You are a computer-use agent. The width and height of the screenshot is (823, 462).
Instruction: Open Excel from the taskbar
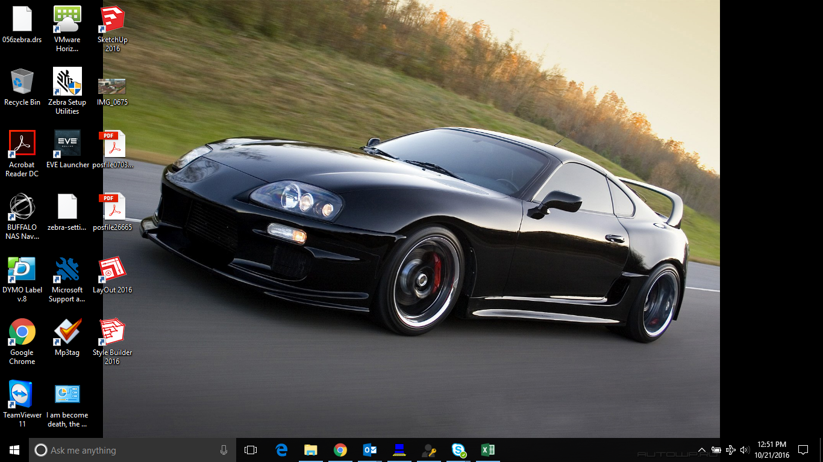(x=488, y=450)
